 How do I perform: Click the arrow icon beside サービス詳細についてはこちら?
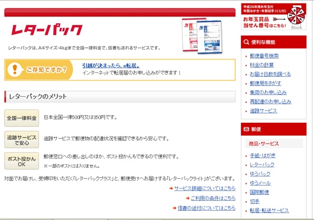(x=171, y=188)
